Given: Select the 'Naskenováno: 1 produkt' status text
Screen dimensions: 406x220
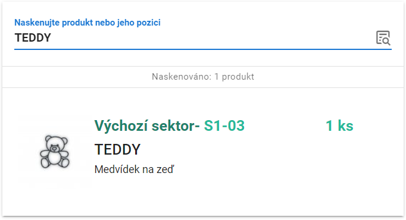Looking at the screenshot, I should pos(203,77).
